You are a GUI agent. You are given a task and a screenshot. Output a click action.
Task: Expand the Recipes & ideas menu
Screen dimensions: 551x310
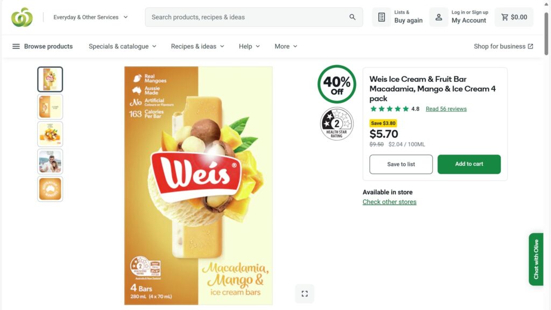pyautogui.click(x=197, y=46)
